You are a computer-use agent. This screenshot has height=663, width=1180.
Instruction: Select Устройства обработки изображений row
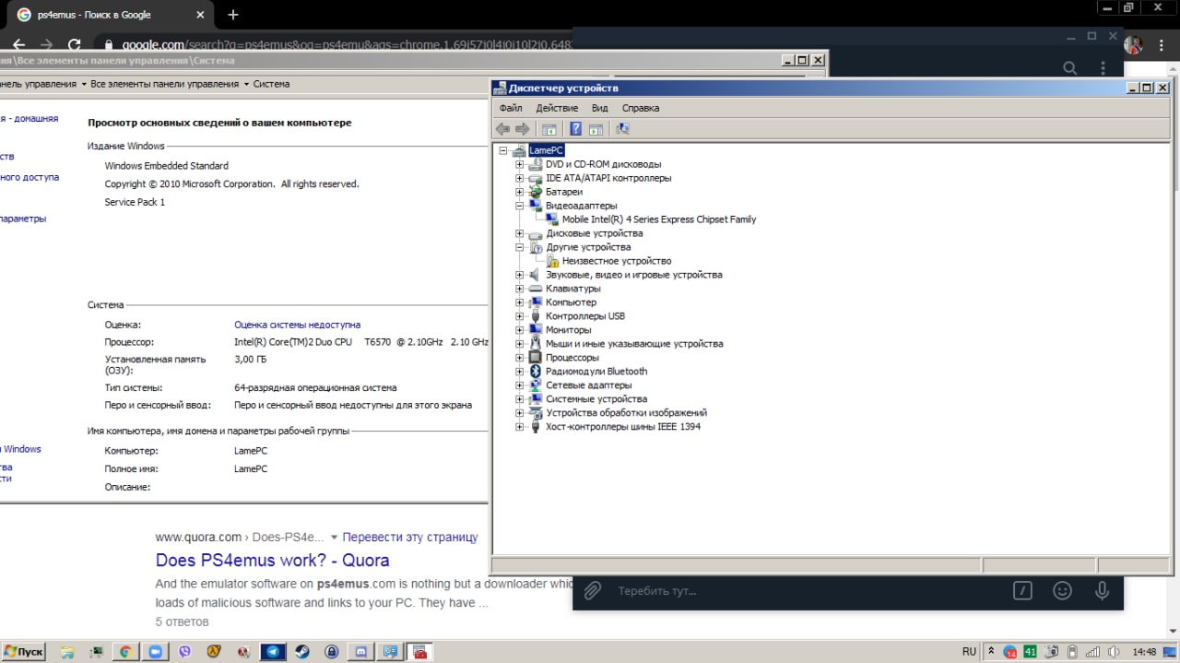tap(626, 413)
